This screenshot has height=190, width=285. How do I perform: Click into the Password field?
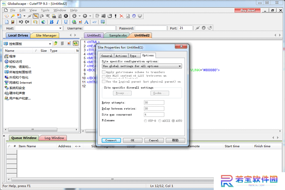click(151, 28)
